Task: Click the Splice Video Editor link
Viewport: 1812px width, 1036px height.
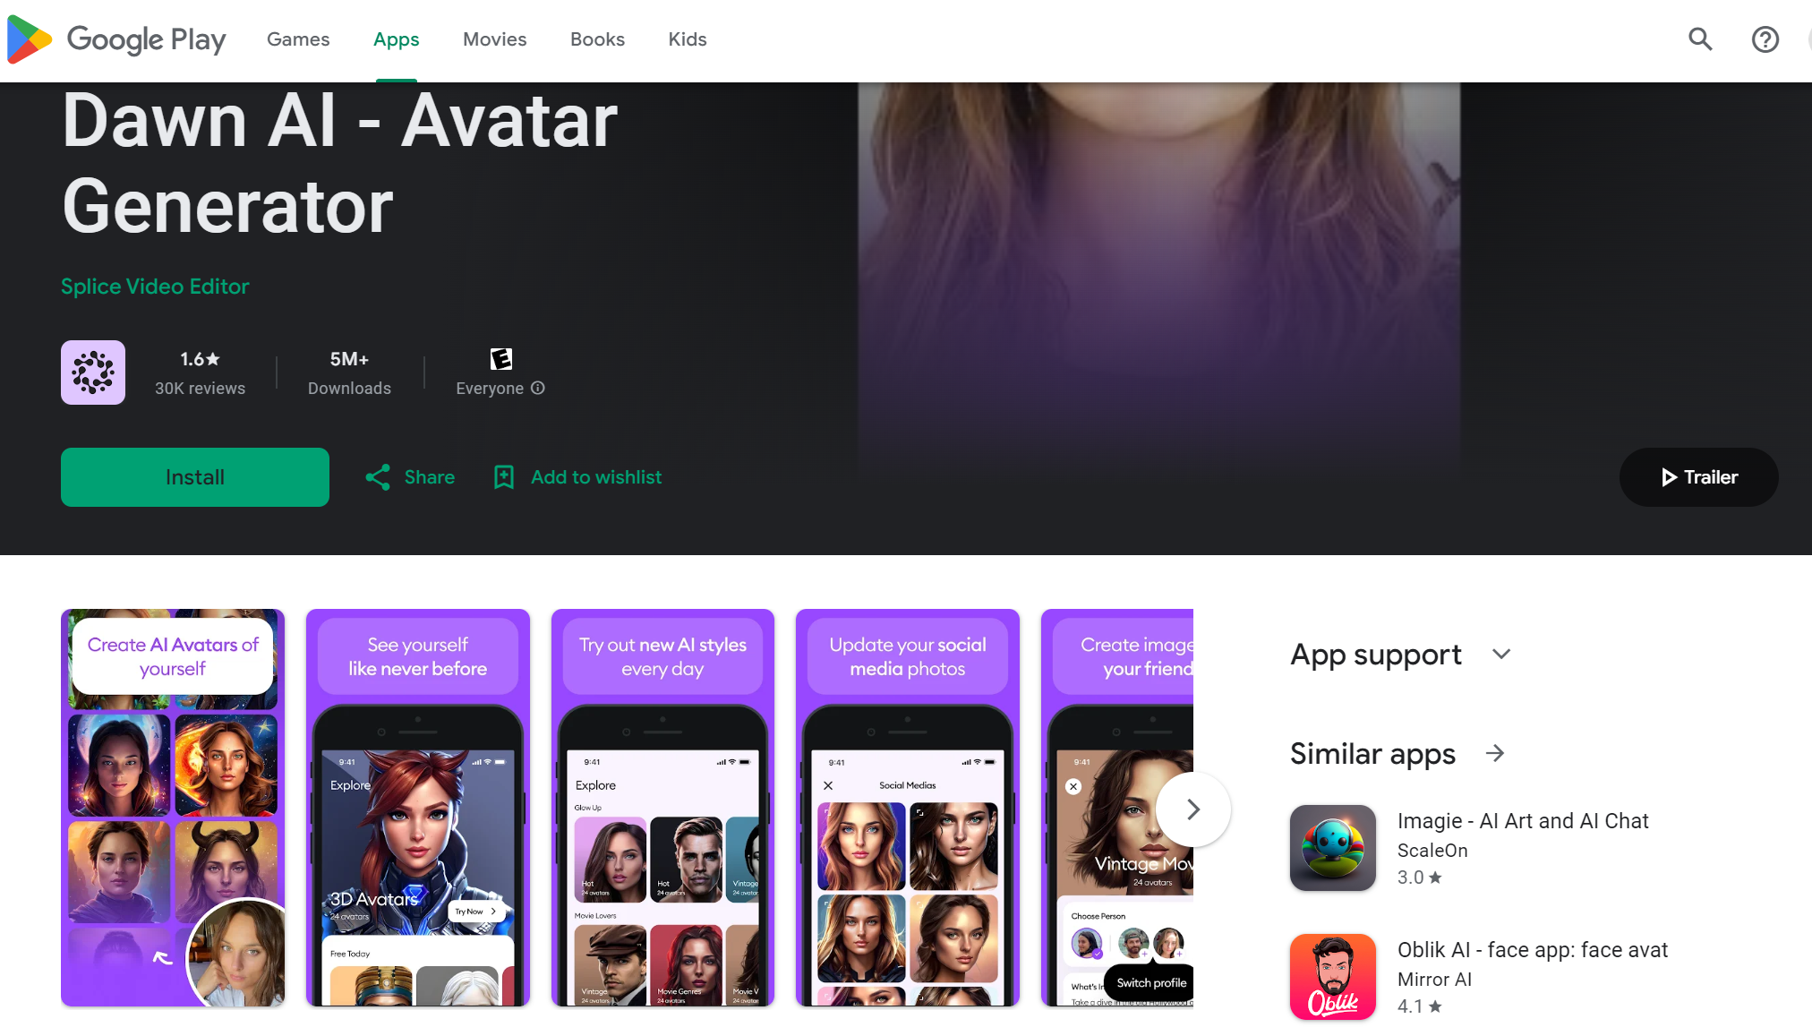Action: (x=156, y=287)
